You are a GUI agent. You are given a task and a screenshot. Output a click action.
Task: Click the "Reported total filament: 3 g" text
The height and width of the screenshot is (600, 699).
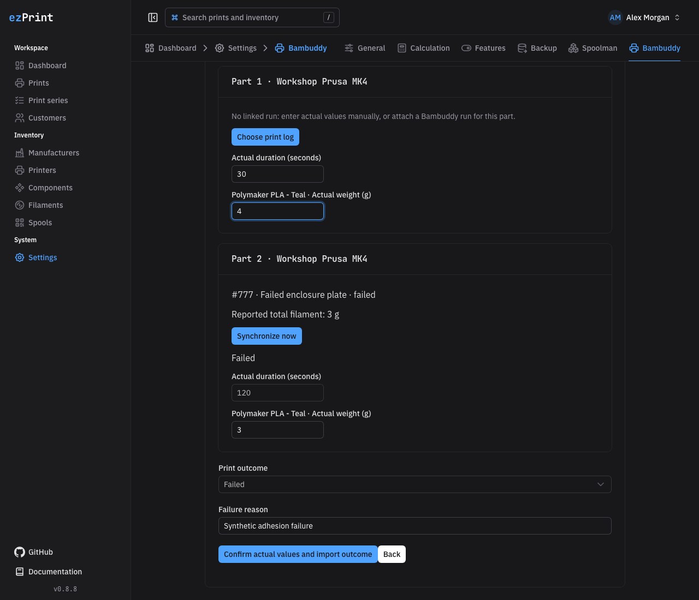tap(285, 314)
